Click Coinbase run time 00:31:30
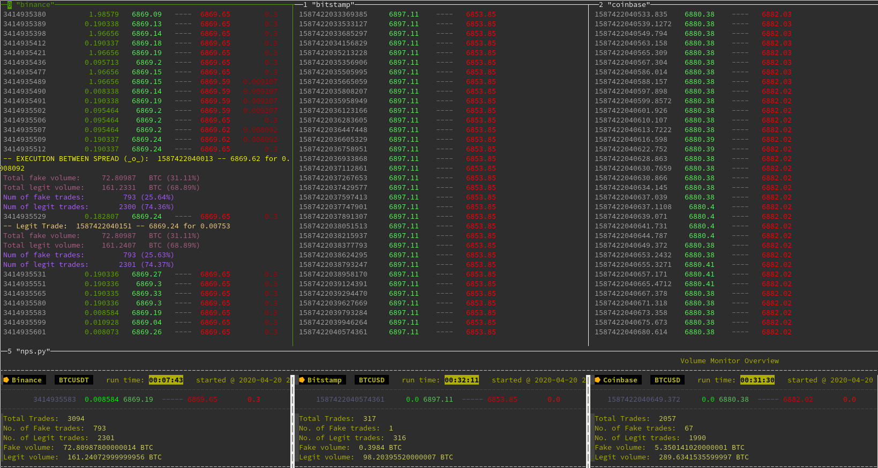This screenshot has height=468, width=878. point(757,380)
